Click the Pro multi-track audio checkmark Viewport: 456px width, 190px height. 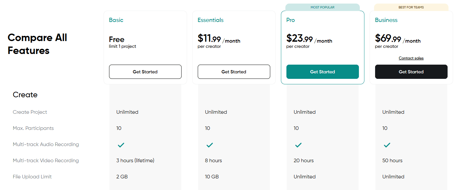298,145
